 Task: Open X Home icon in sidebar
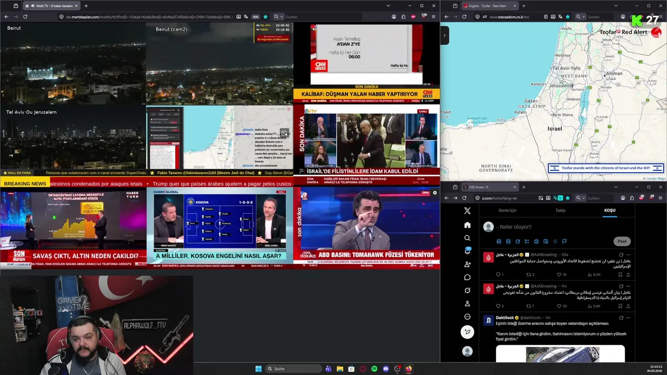click(467, 225)
